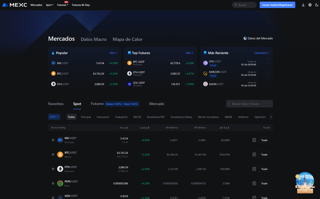Screen dimensions: 320x199
Task: Toggle dark mode moon icon
Action: [x=317, y=5]
